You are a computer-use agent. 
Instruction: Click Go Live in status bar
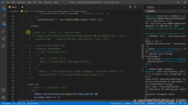tap(162, 104)
